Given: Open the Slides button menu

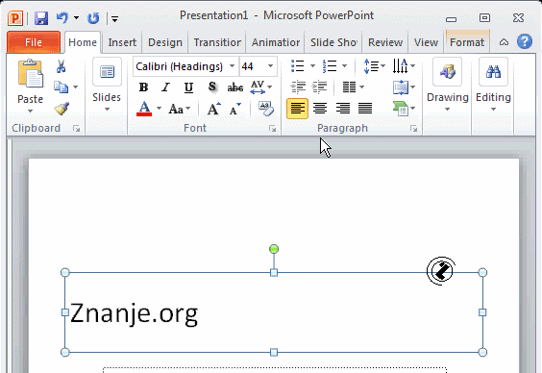Looking at the screenshot, I should [107, 85].
